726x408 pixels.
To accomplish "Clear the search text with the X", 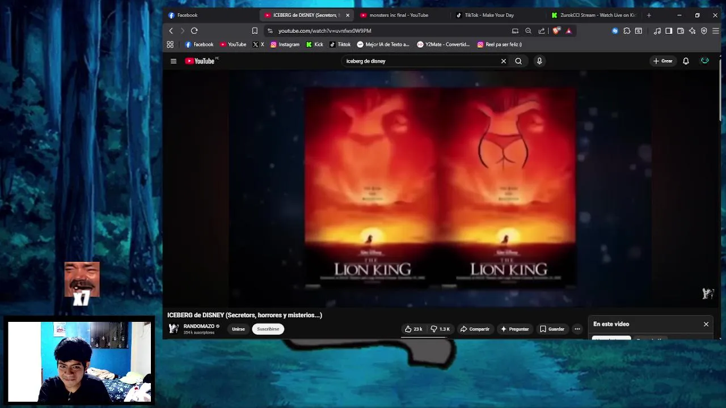I will (504, 61).
